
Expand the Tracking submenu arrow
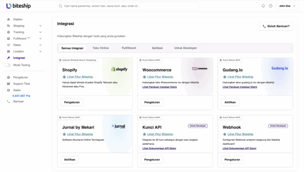[x=41, y=32]
